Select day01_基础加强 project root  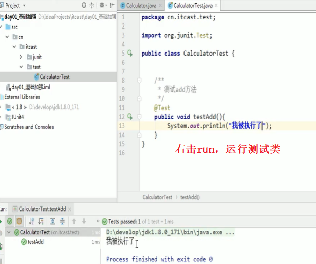[x=20, y=17]
